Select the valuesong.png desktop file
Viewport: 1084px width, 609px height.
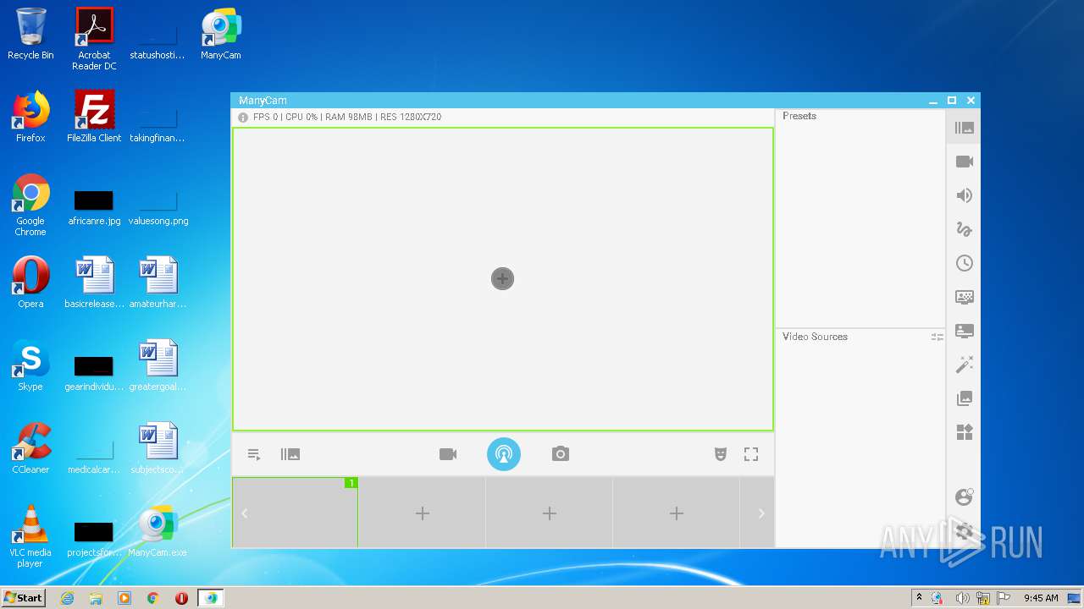point(158,208)
